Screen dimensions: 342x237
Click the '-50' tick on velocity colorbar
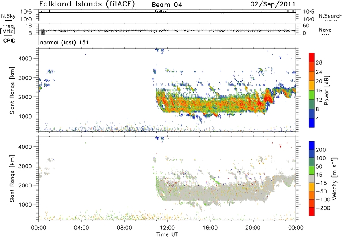click(321, 191)
